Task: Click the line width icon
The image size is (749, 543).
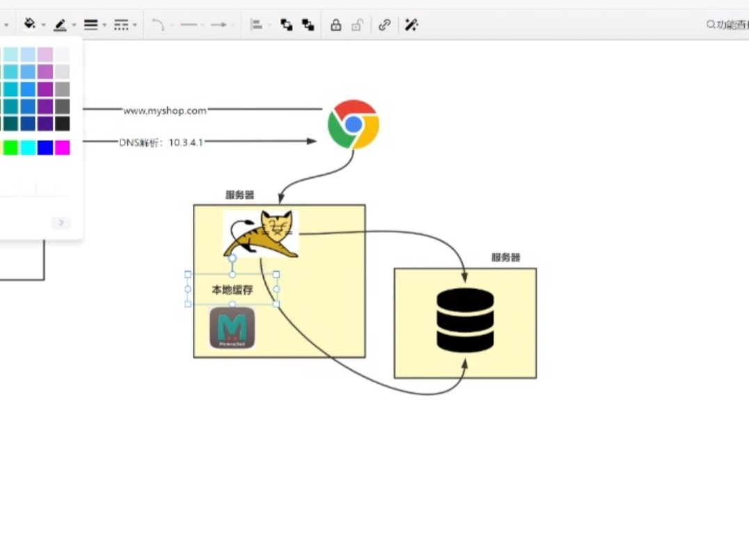Action: tap(90, 24)
